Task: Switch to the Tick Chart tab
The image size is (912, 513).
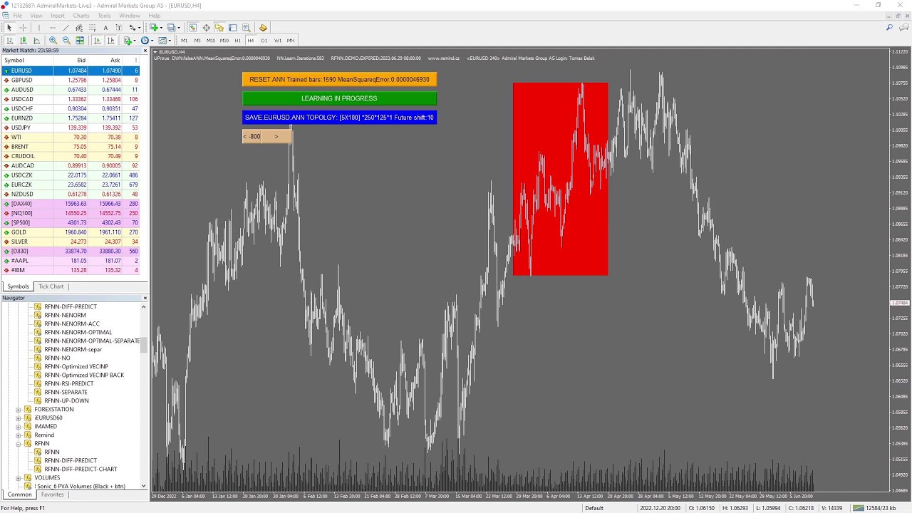Action: click(51, 286)
